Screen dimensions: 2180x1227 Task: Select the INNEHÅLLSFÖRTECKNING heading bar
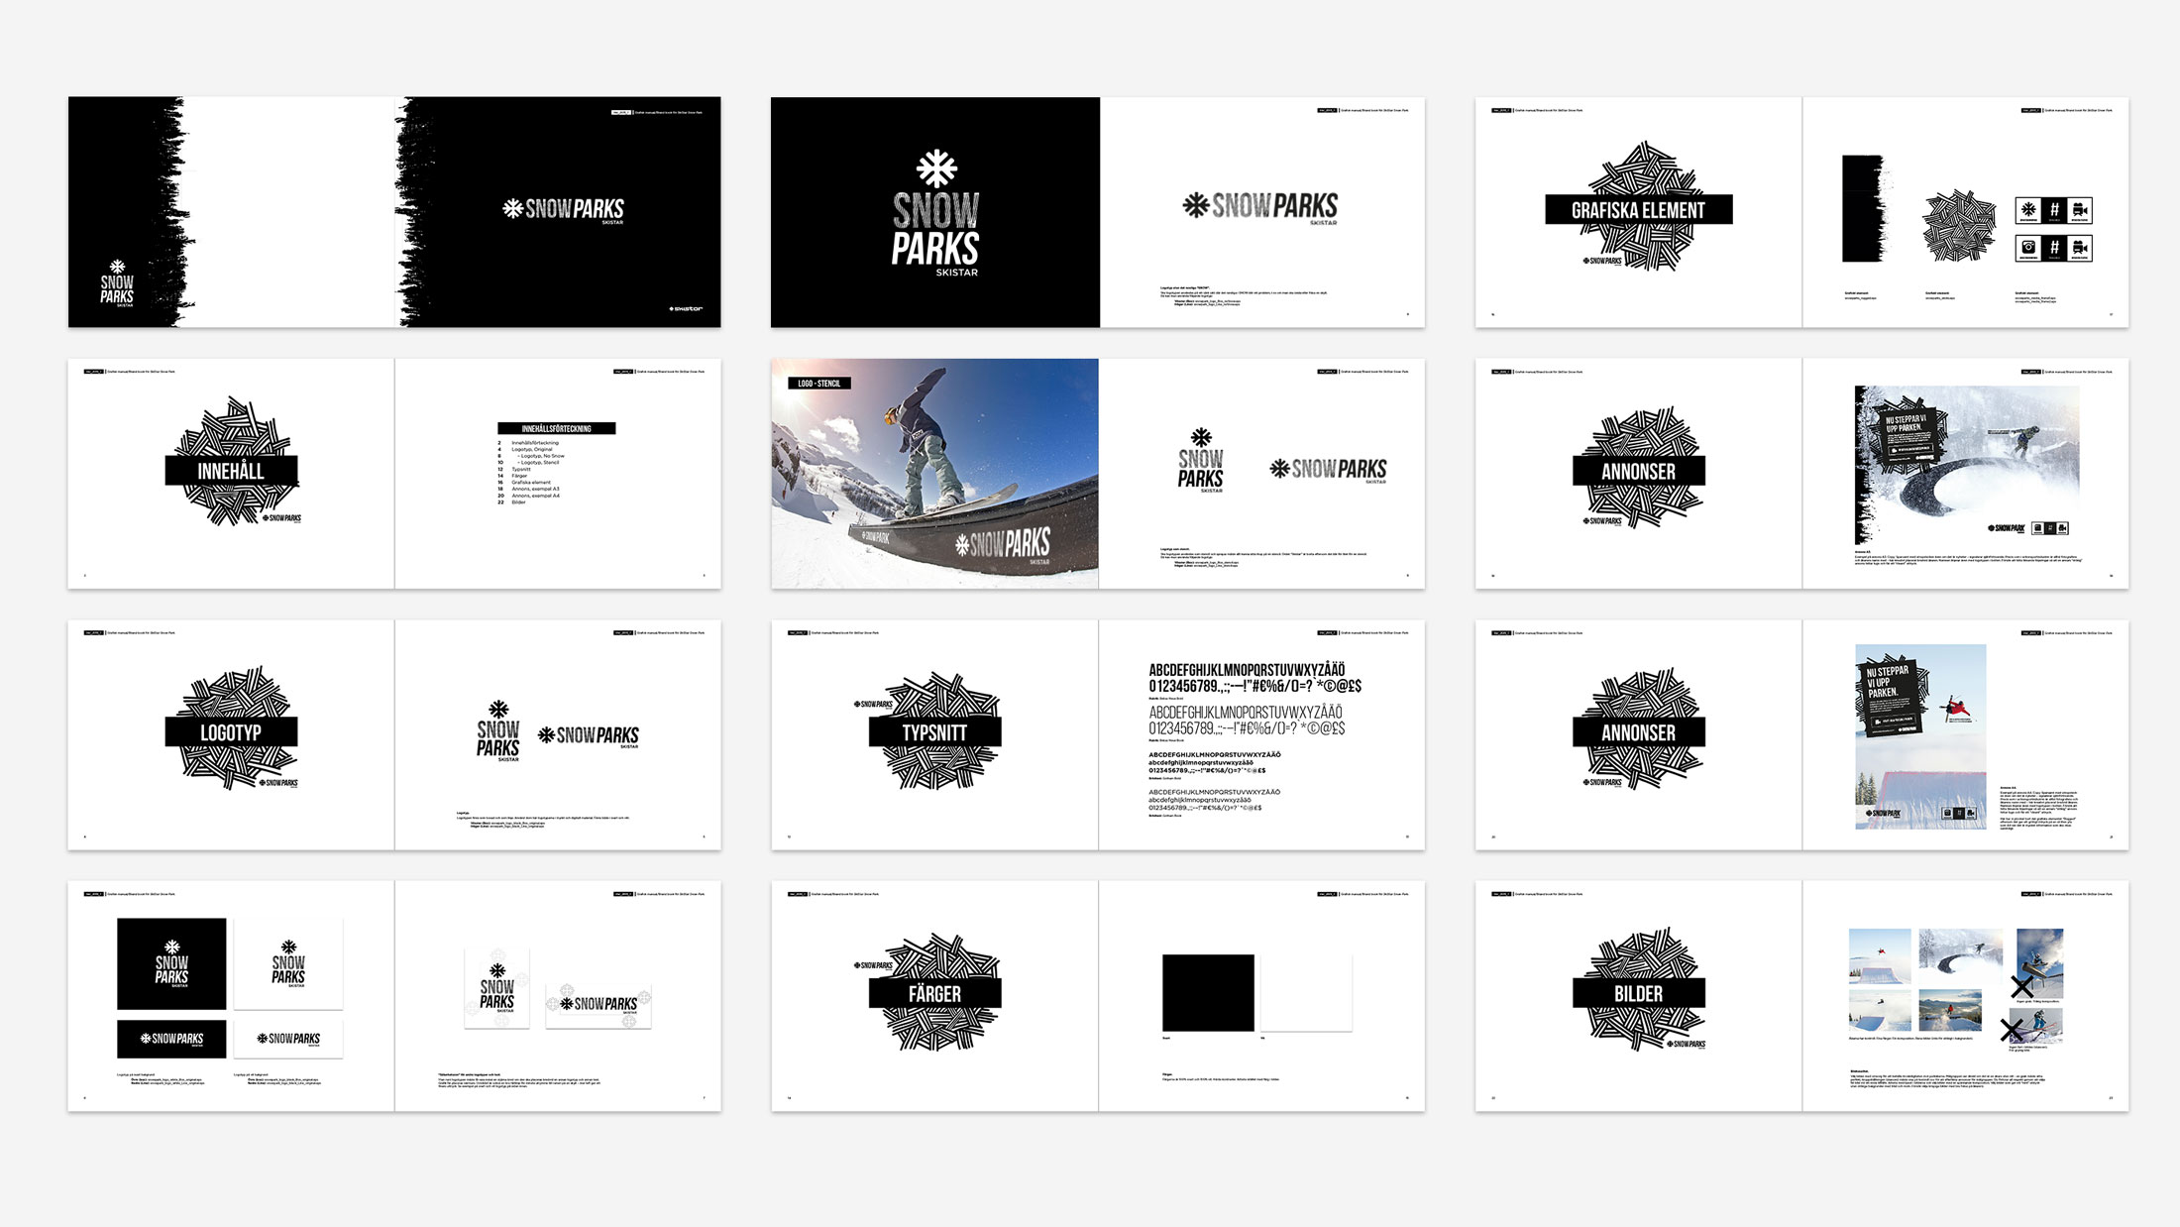tap(556, 428)
